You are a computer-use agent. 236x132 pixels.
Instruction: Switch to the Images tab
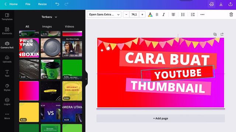point(47,26)
